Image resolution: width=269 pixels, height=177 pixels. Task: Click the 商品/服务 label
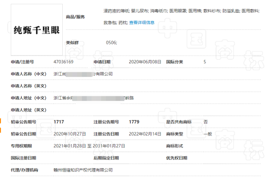pyautogui.click(x=75, y=16)
